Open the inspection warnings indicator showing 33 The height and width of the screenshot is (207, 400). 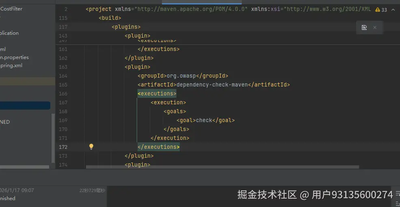[381, 10]
